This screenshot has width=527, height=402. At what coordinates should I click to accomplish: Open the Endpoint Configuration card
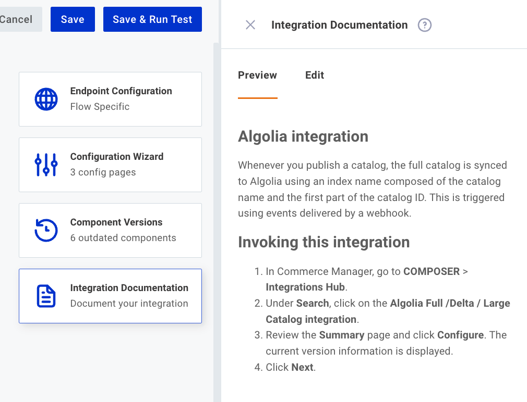pyautogui.click(x=110, y=99)
